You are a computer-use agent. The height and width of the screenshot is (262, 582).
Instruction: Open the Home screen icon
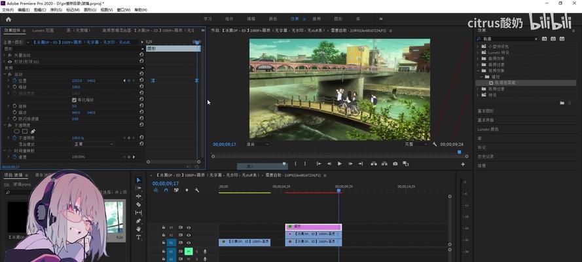tap(8, 19)
